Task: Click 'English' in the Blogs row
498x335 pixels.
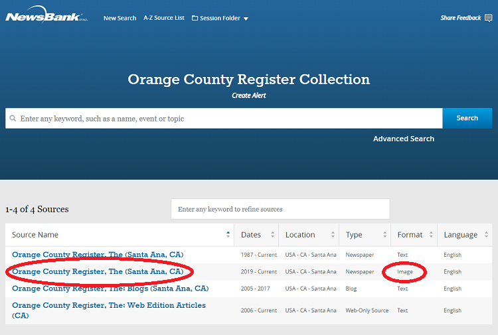Action: [x=452, y=289]
